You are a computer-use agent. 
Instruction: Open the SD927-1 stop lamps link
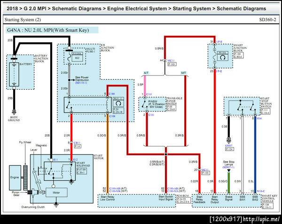[228, 167]
